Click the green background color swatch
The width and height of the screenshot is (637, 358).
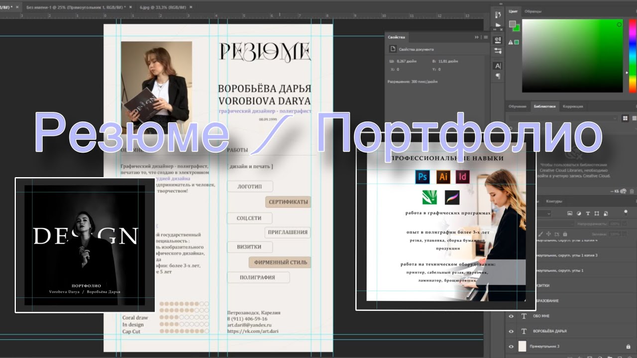tap(517, 28)
